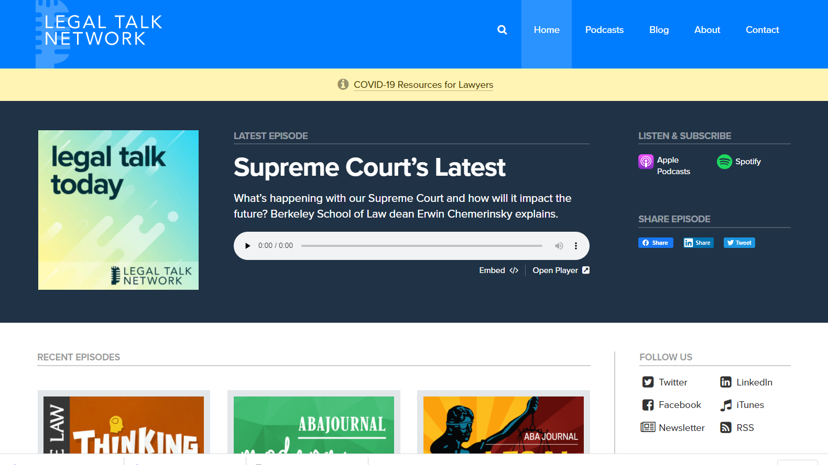Click the Facebook follow icon

point(648,405)
